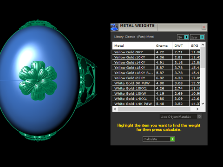
Task: Select the Yellow Gold:18KY R... row
Action: point(156,73)
